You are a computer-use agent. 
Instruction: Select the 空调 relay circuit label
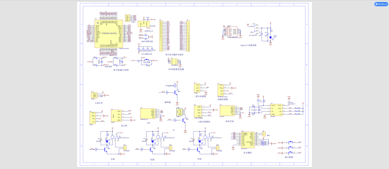[x=112, y=160]
